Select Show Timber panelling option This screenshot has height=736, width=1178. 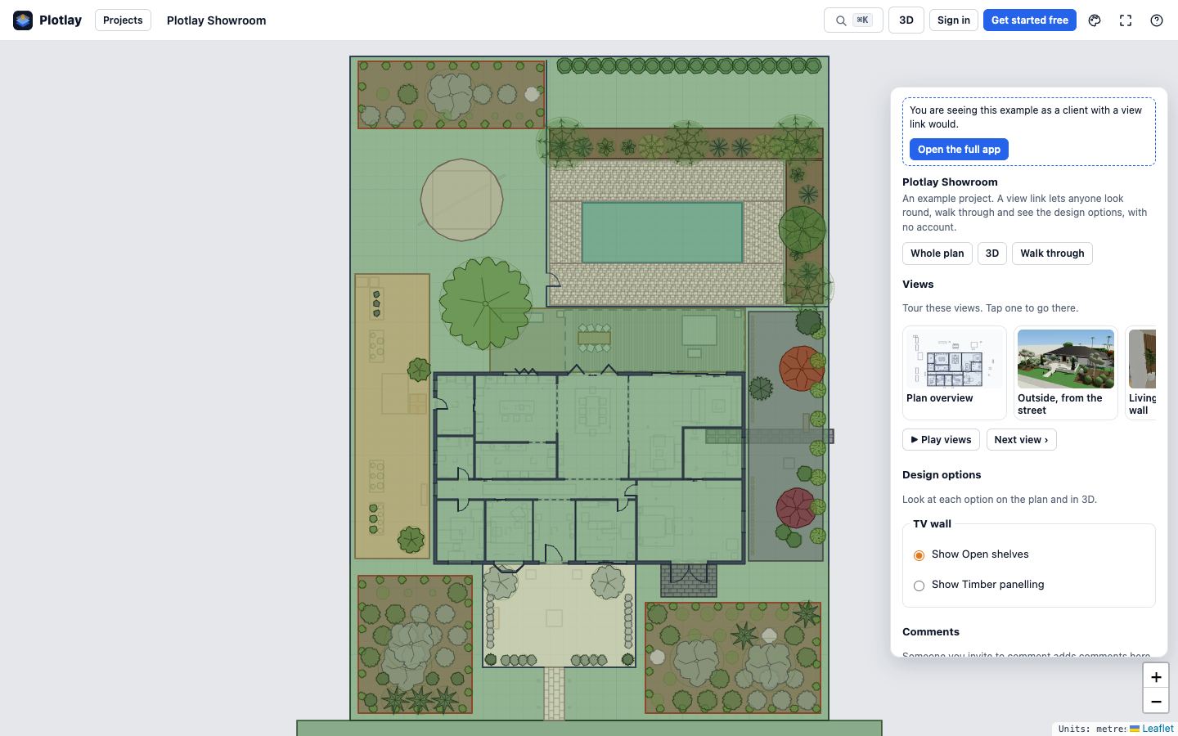click(919, 586)
